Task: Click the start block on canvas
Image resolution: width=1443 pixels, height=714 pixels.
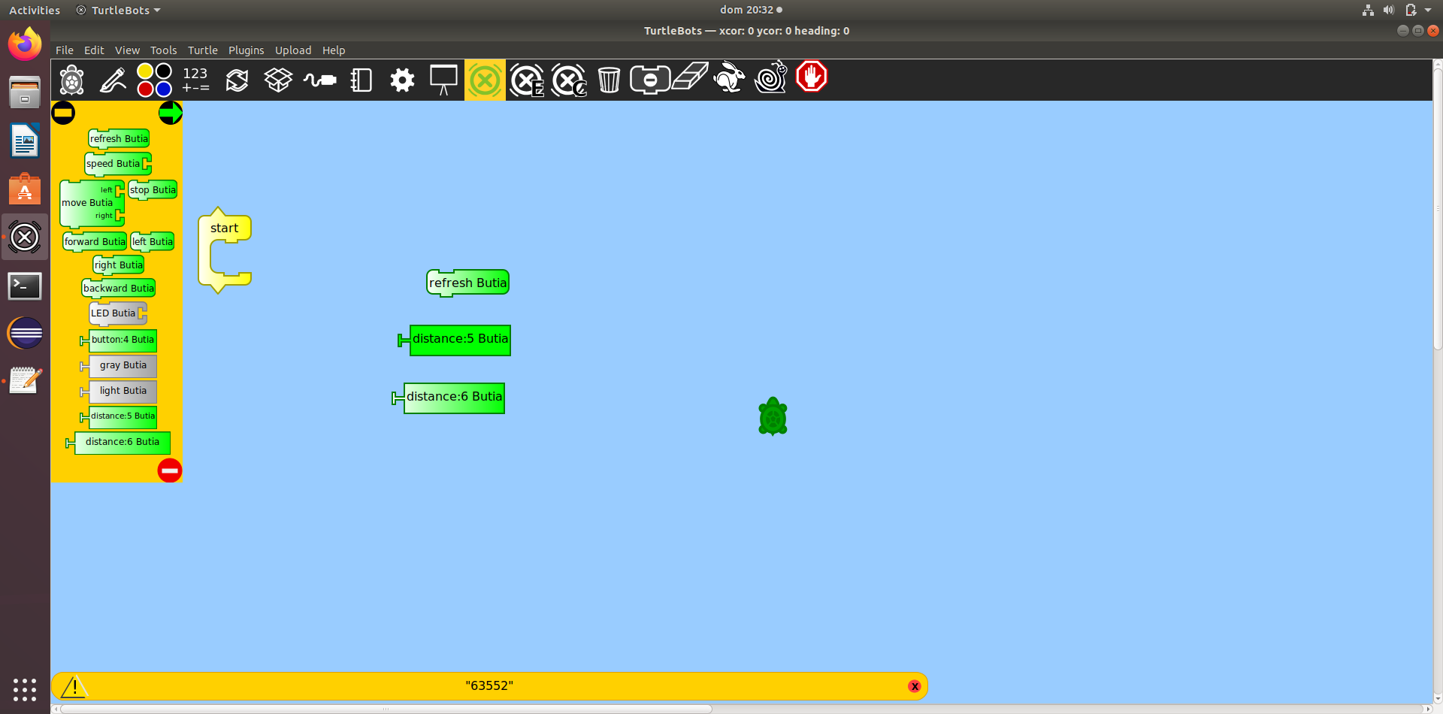Action: [224, 228]
